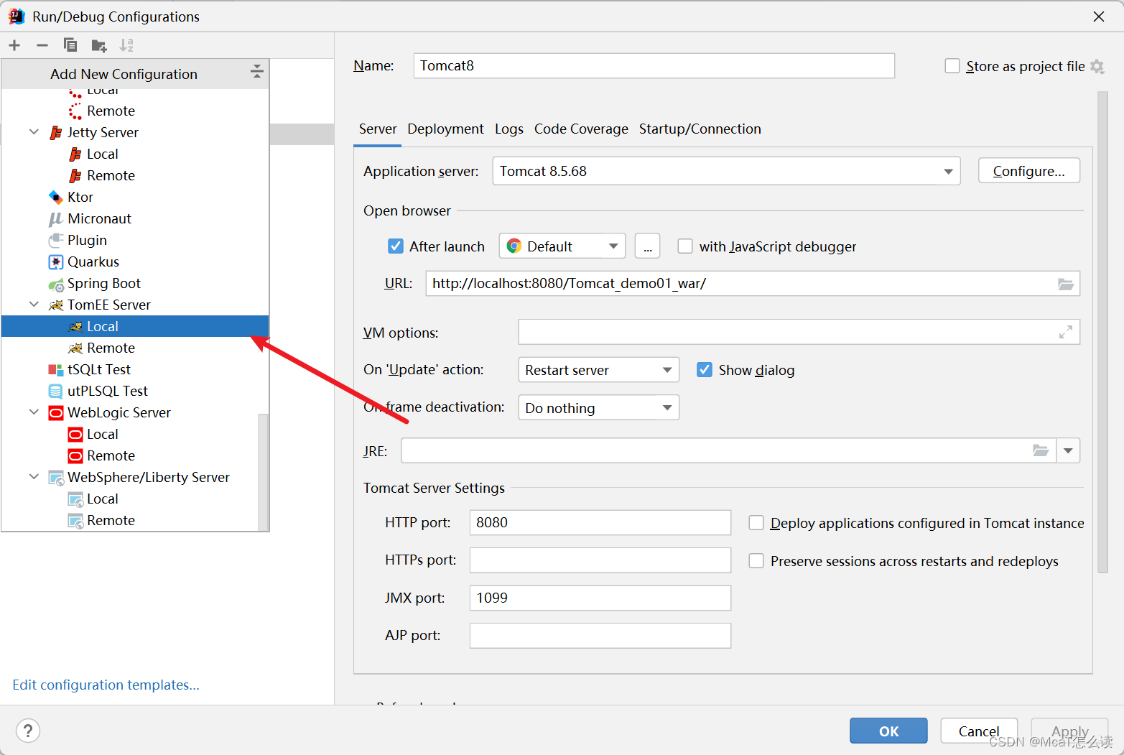
Task: Focus the Name input field
Action: pos(654,65)
